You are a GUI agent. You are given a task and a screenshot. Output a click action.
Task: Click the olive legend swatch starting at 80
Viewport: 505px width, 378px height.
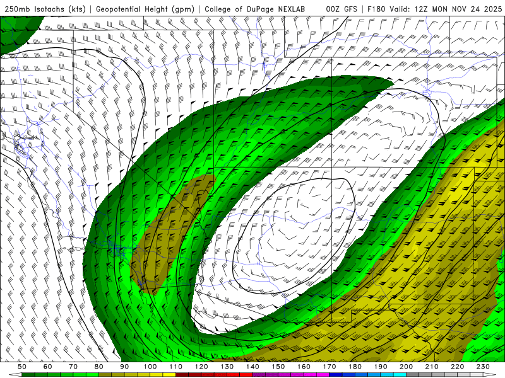click(105, 375)
